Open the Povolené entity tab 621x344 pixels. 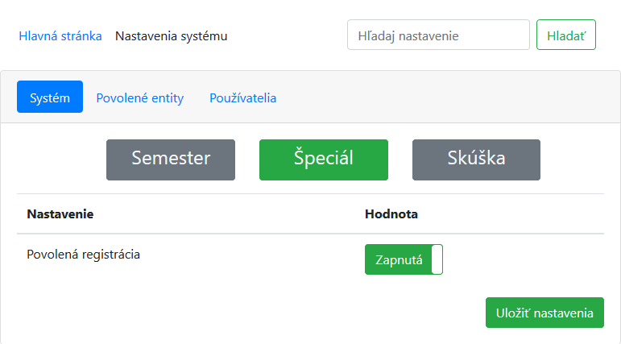(x=140, y=97)
